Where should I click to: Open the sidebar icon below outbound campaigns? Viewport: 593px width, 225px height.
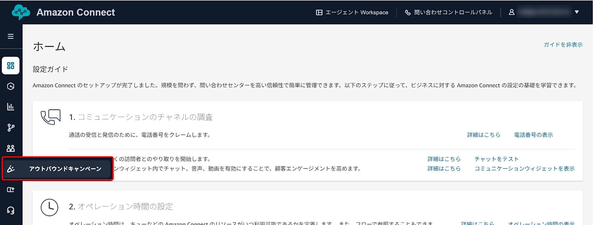[11, 190]
